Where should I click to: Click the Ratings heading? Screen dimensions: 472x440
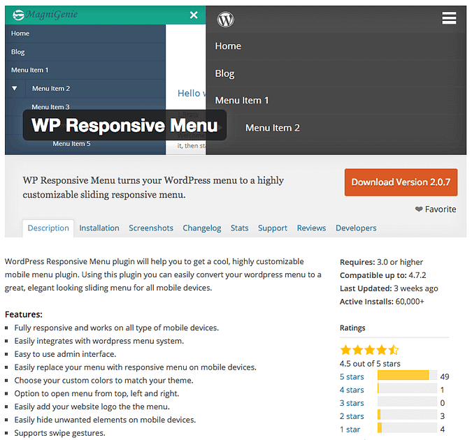point(352,328)
